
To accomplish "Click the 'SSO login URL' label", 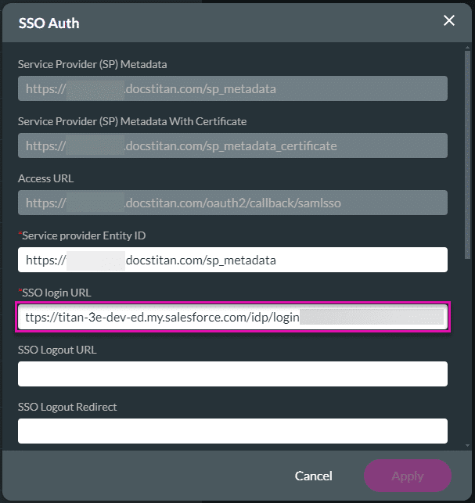I will [x=56, y=293].
